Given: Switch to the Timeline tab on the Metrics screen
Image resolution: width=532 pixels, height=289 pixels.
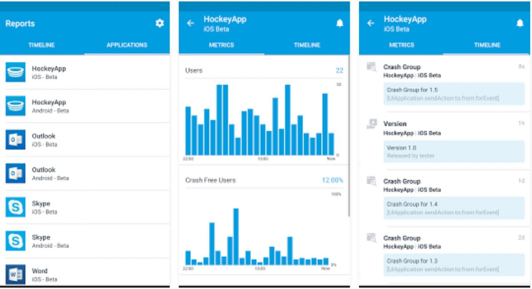Looking at the screenshot, I should point(307,45).
